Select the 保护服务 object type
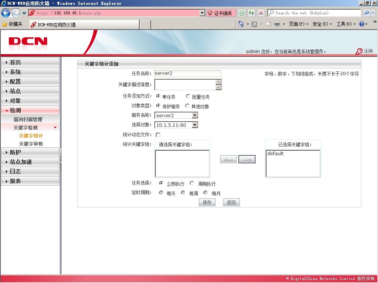 158,106
